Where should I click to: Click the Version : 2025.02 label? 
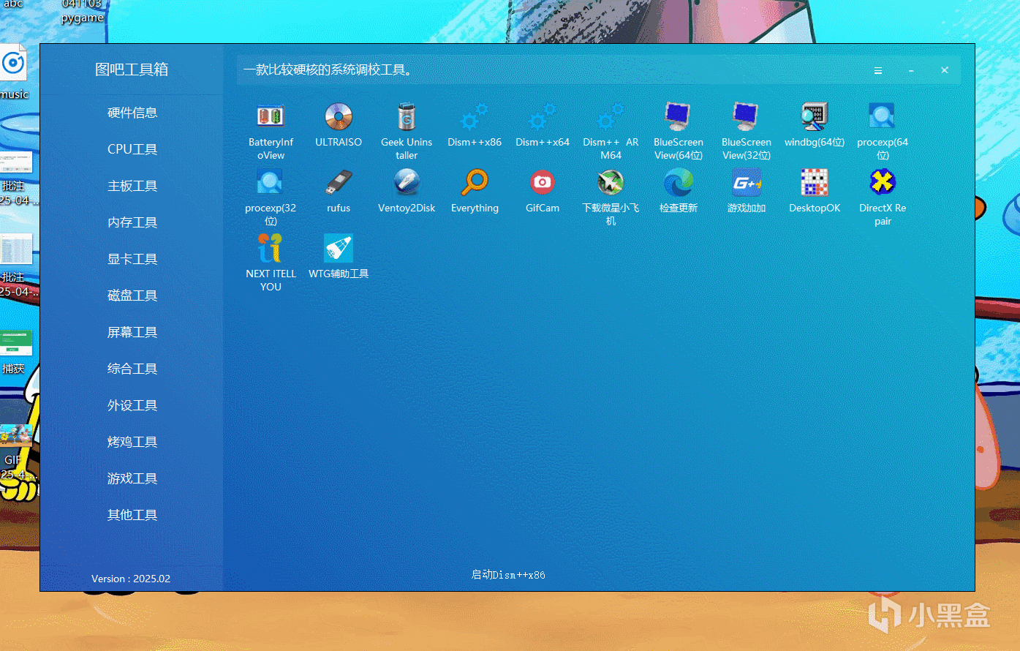coord(131,579)
